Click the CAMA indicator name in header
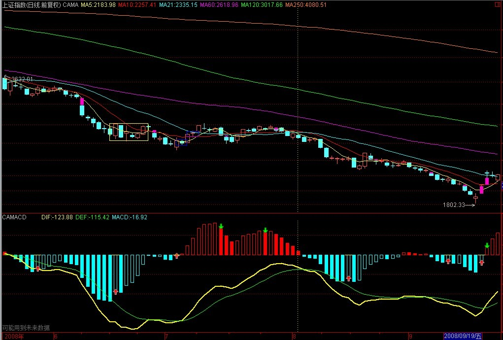 (71, 4)
